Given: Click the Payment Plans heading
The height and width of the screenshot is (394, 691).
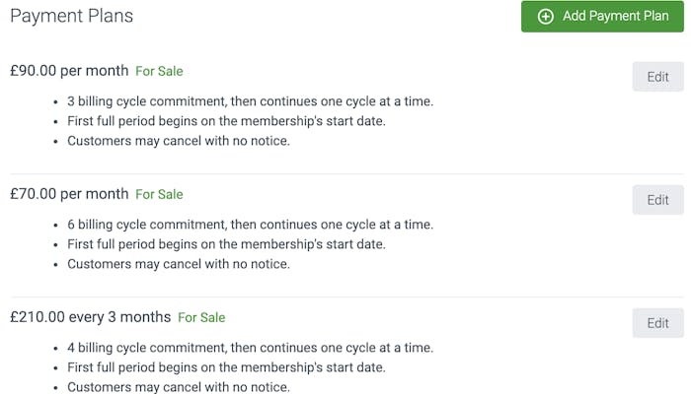Looking at the screenshot, I should 71,16.
